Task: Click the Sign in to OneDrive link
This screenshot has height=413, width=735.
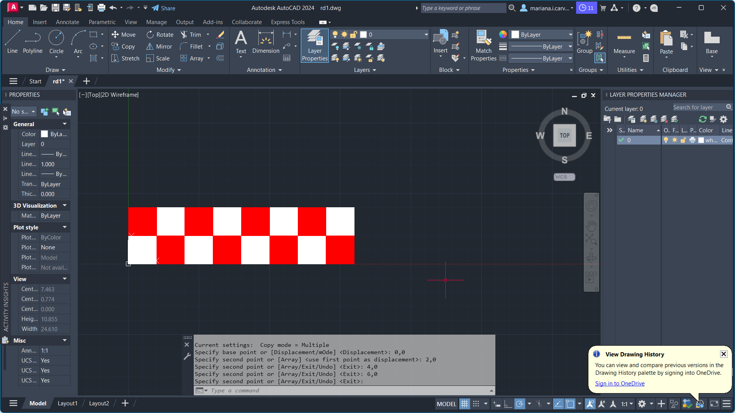Action: (620, 383)
